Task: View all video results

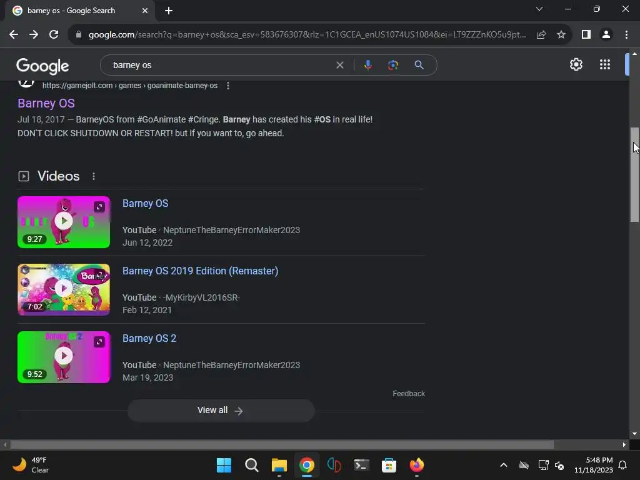Action: coord(221,410)
